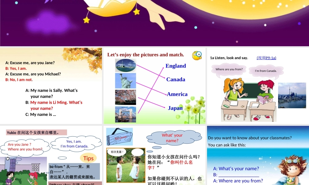This screenshot has height=185, width=309.
Task: Click the Tips badge on the Yukio slide
Action: click(x=88, y=158)
